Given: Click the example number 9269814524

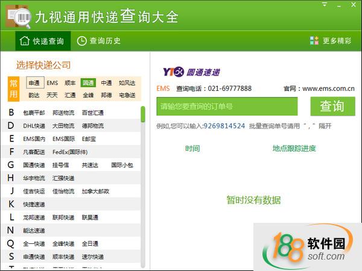Looking at the screenshot, I should [224, 126].
